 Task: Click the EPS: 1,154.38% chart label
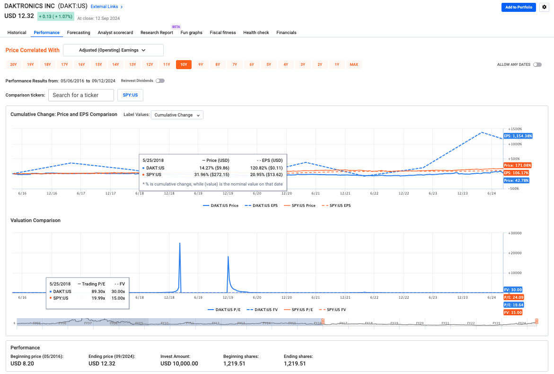[518, 136]
